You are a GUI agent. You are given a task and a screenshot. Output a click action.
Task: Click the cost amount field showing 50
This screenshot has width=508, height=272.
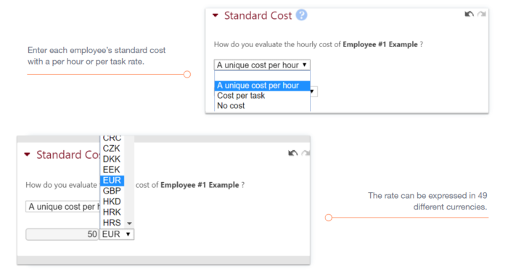(62, 234)
